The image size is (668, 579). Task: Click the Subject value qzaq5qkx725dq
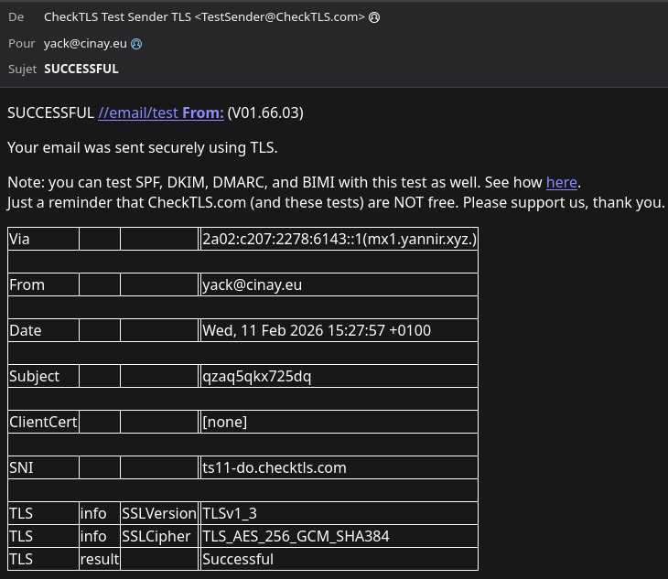point(256,376)
